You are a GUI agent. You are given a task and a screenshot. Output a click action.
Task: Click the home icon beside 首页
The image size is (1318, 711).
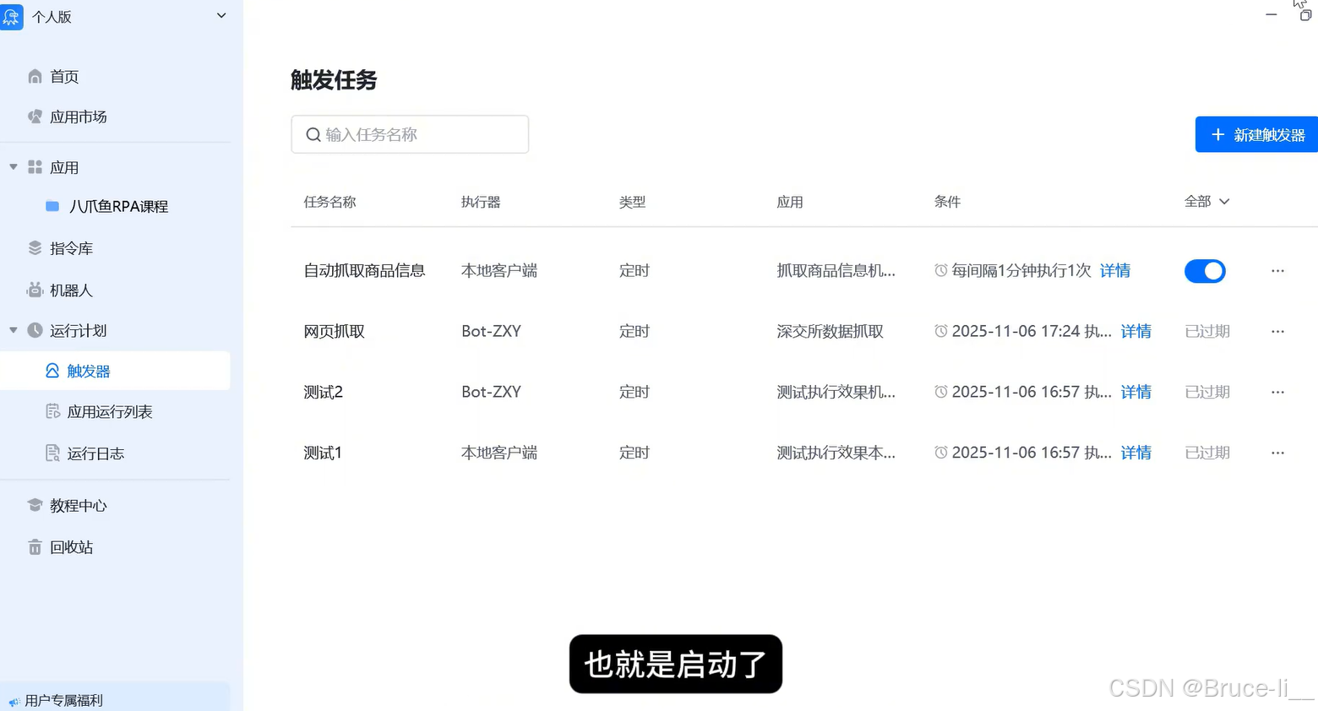click(35, 77)
